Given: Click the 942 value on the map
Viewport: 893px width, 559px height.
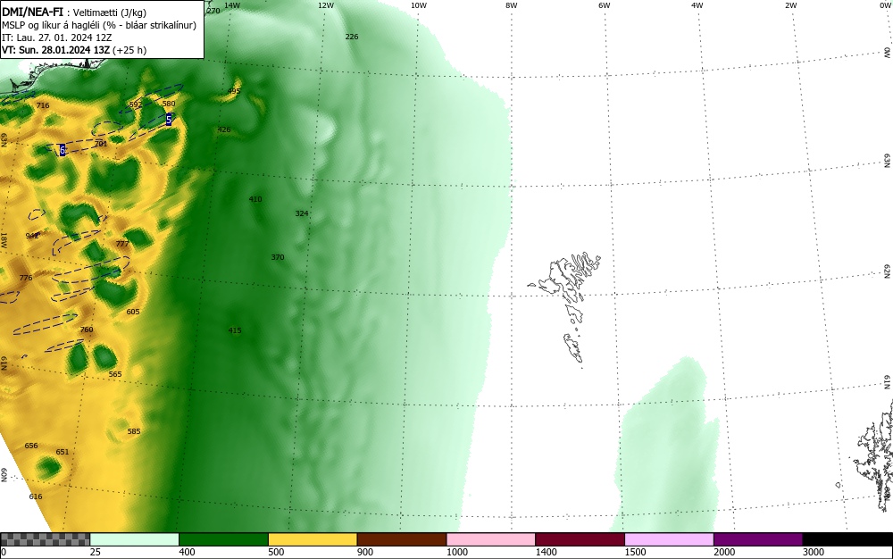Looking at the screenshot, I should click(32, 236).
